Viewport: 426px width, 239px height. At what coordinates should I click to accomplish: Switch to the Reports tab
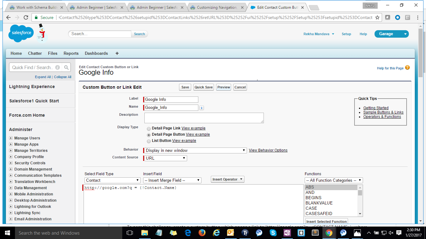[71, 53]
